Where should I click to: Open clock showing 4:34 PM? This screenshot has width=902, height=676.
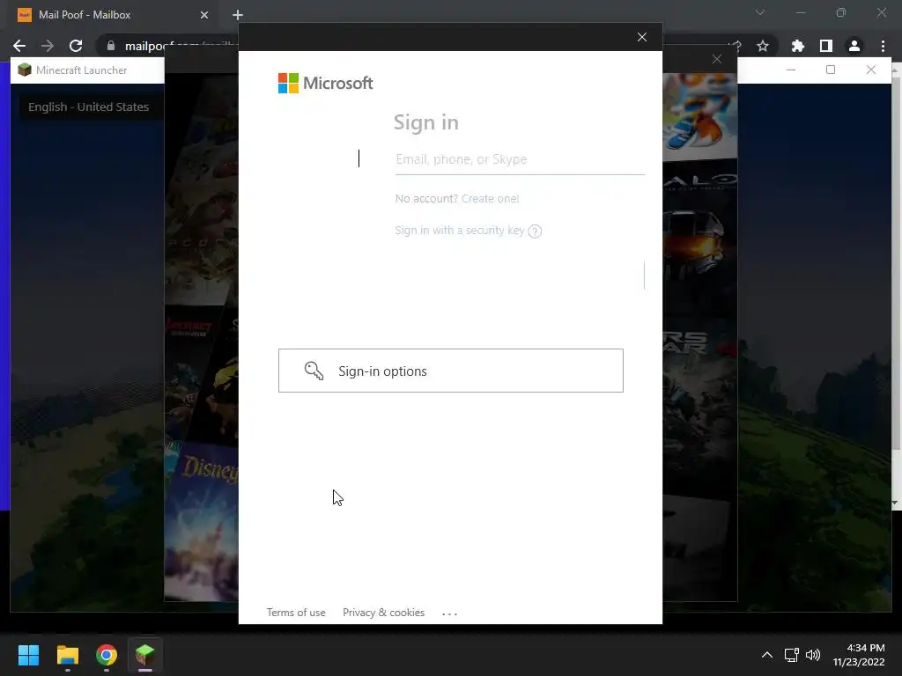click(x=859, y=655)
